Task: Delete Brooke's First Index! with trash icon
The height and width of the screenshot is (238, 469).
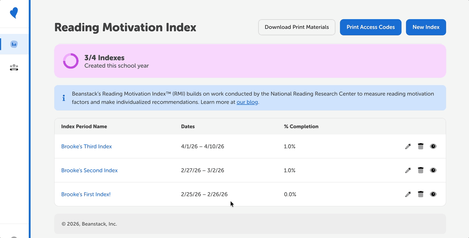Action: click(421, 194)
